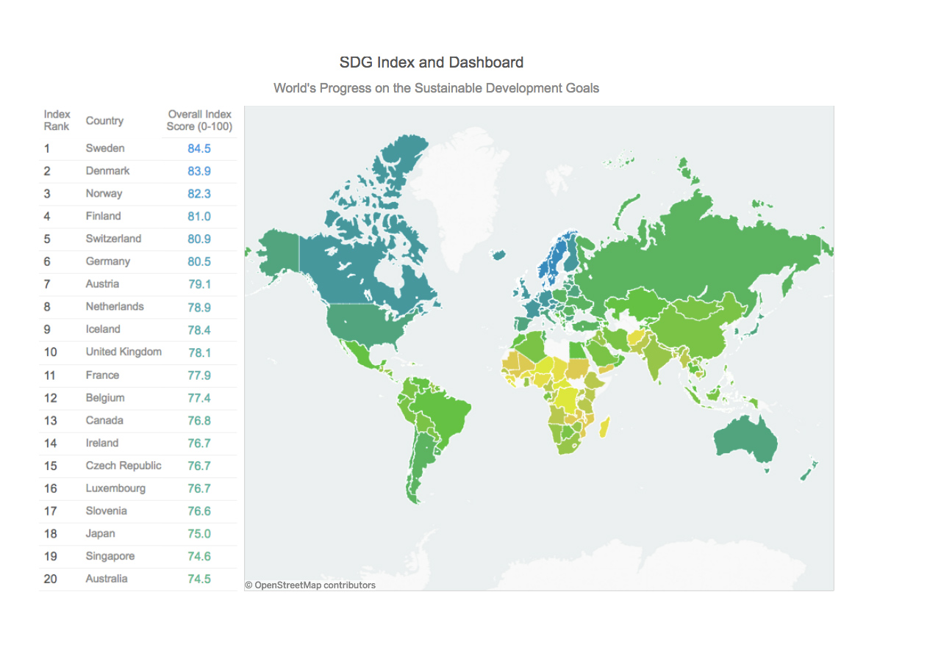Screen dimensions: 941x661
Task: Click Sweden's score value 84.5
Action: [x=200, y=148]
